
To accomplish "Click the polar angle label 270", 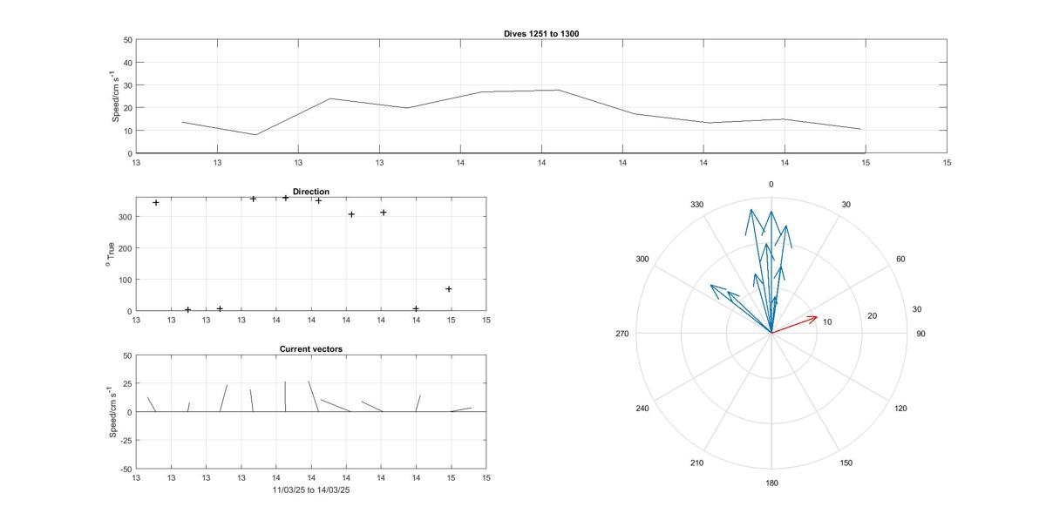I will pos(621,334).
